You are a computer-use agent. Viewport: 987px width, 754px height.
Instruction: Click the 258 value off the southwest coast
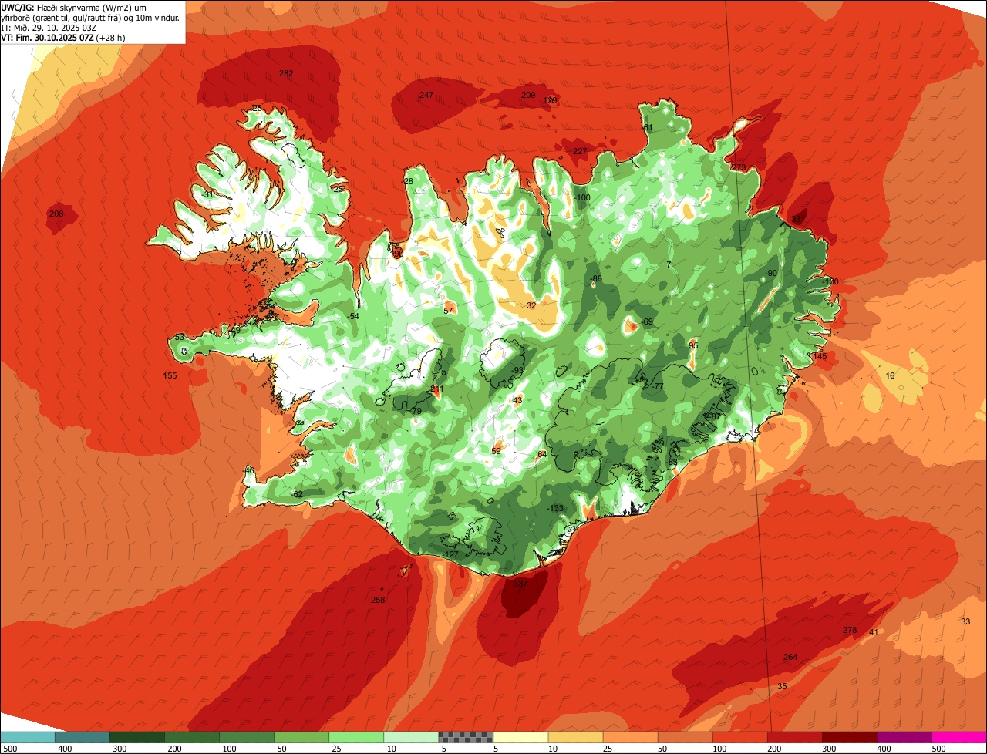point(378,600)
